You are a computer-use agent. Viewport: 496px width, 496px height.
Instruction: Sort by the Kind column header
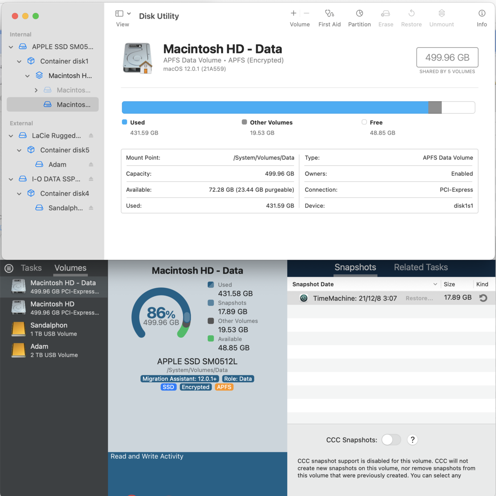[484, 284]
